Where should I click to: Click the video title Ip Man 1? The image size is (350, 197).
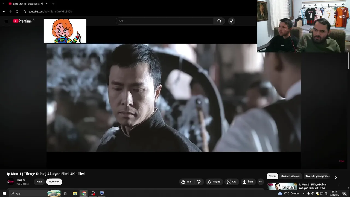tap(46, 174)
